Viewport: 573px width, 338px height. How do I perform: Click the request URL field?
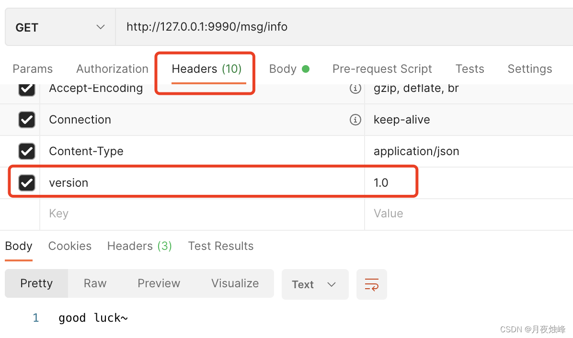335,27
